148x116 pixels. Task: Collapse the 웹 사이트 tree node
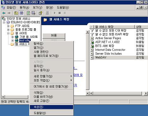click(x=8, y=33)
